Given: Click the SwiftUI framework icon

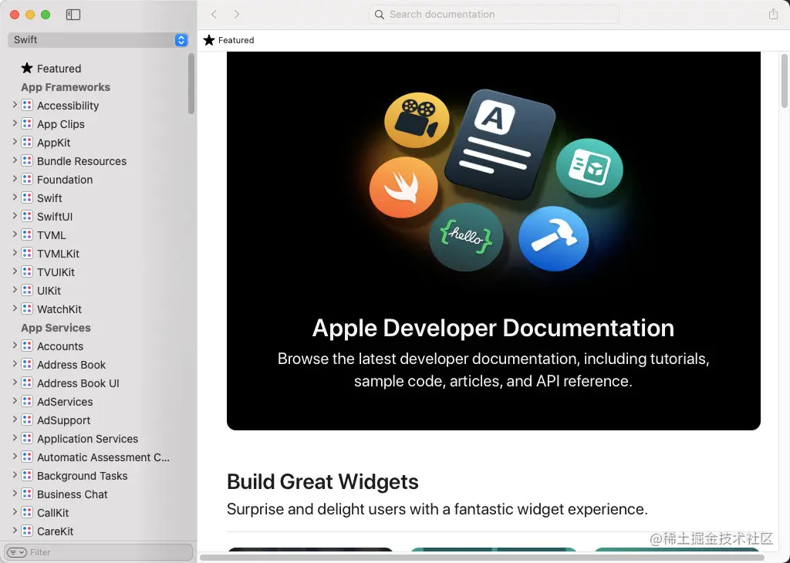Looking at the screenshot, I should point(27,217).
